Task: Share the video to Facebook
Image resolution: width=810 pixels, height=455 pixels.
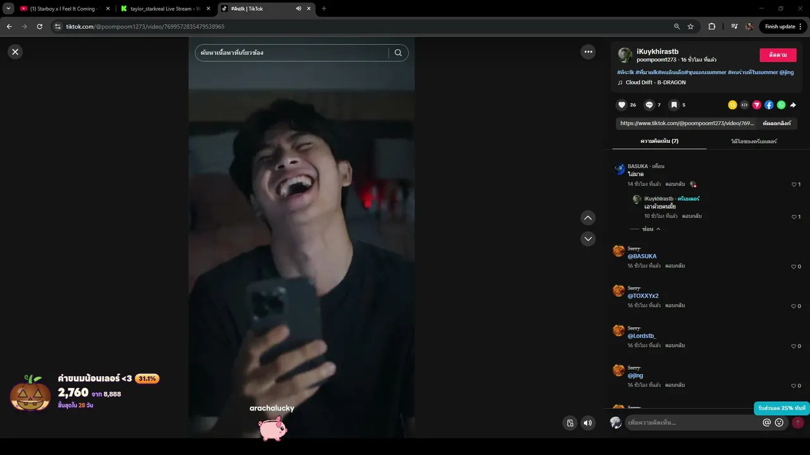Action: coord(769,105)
